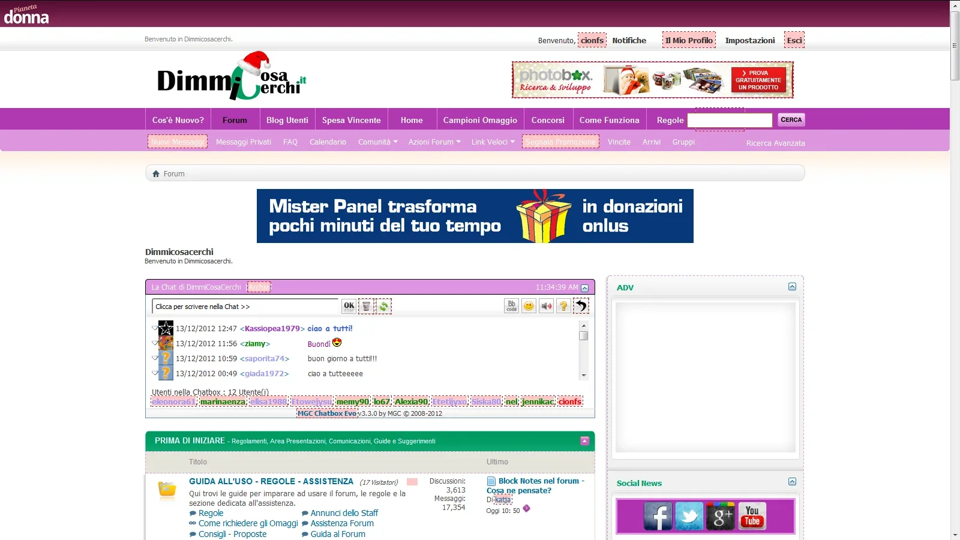Image resolution: width=960 pixels, height=540 pixels.
Task: Open the BB code helper in chat
Action: pyautogui.click(x=511, y=306)
